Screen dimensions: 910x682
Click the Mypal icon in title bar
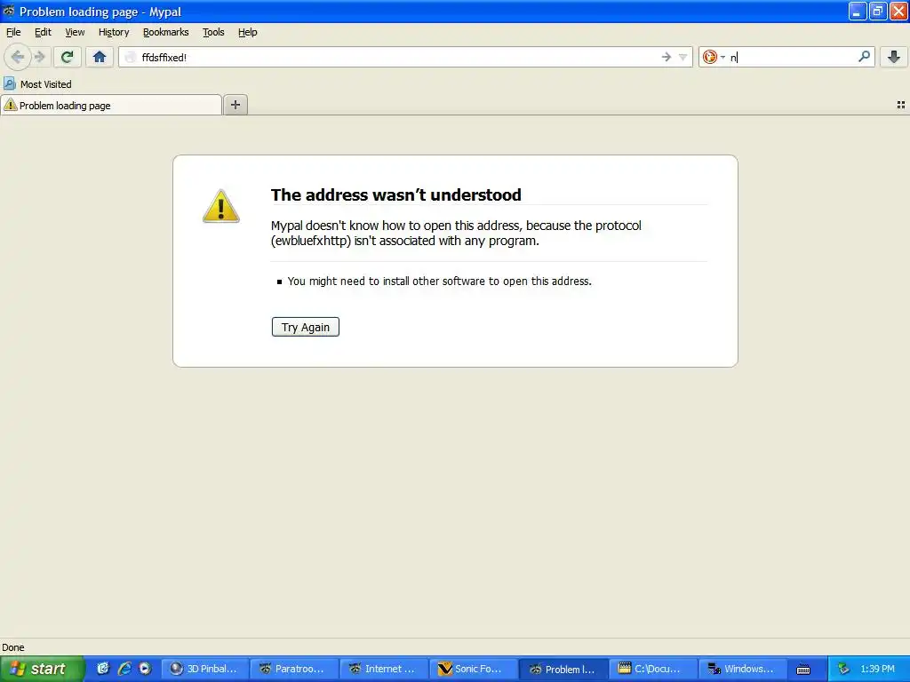click(x=9, y=11)
